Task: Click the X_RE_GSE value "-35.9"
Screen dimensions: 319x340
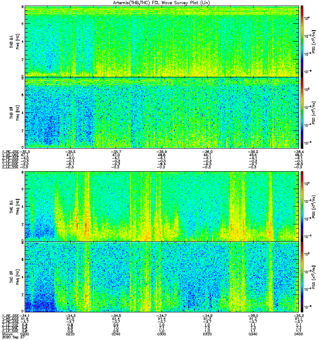Action: click(x=162, y=152)
